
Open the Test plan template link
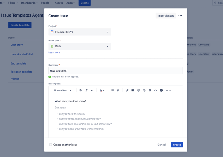pos(21,72)
